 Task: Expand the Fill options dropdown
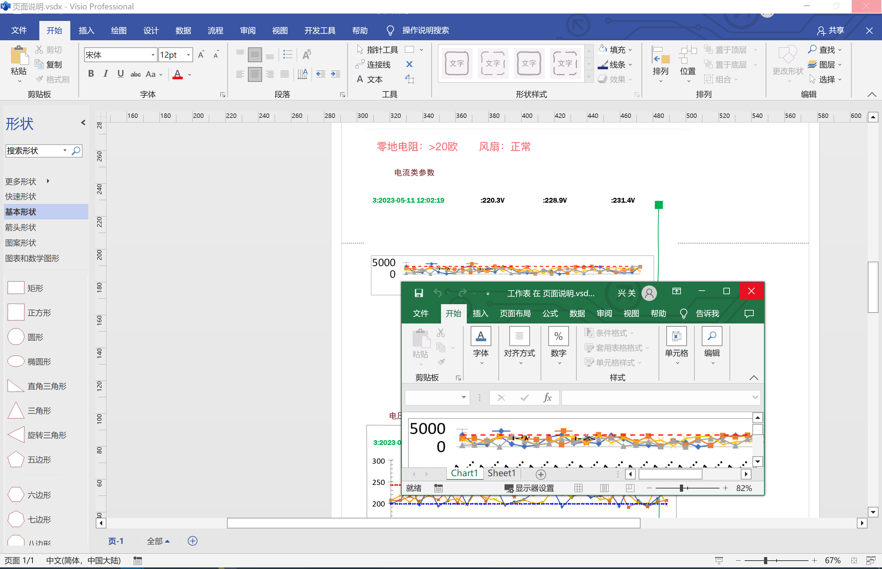pos(630,50)
